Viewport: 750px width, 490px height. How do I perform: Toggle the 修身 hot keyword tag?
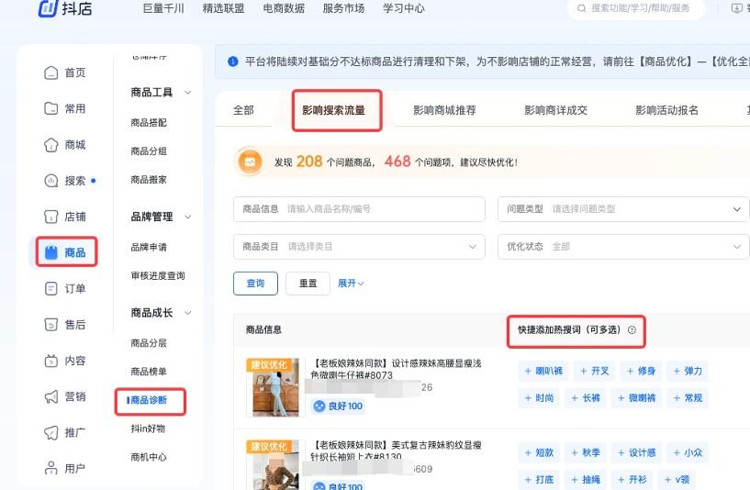click(x=640, y=371)
